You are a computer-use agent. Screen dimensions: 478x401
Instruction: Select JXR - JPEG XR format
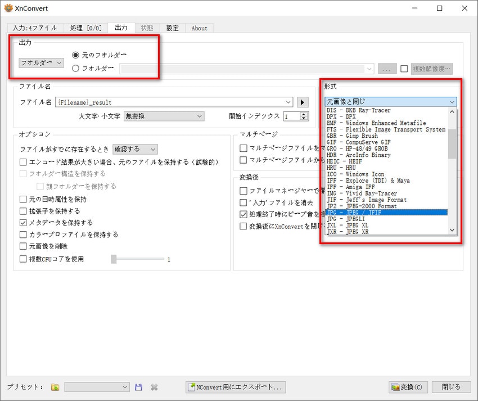coord(387,232)
